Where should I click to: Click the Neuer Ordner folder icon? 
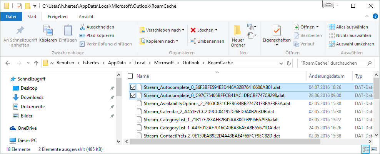tap(238, 30)
